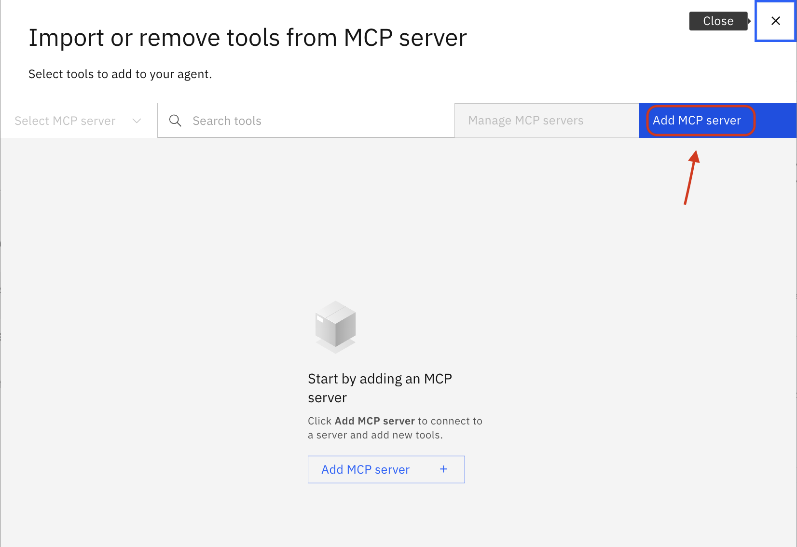Click the arrow icon beside Close tooltip
This screenshot has height=547, width=797.
748,21
